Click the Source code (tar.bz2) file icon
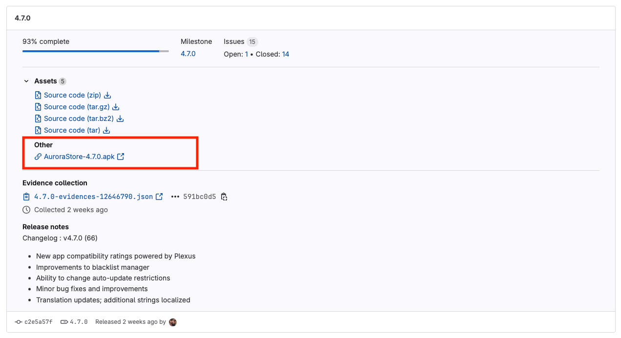621x338 pixels. [38, 119]
